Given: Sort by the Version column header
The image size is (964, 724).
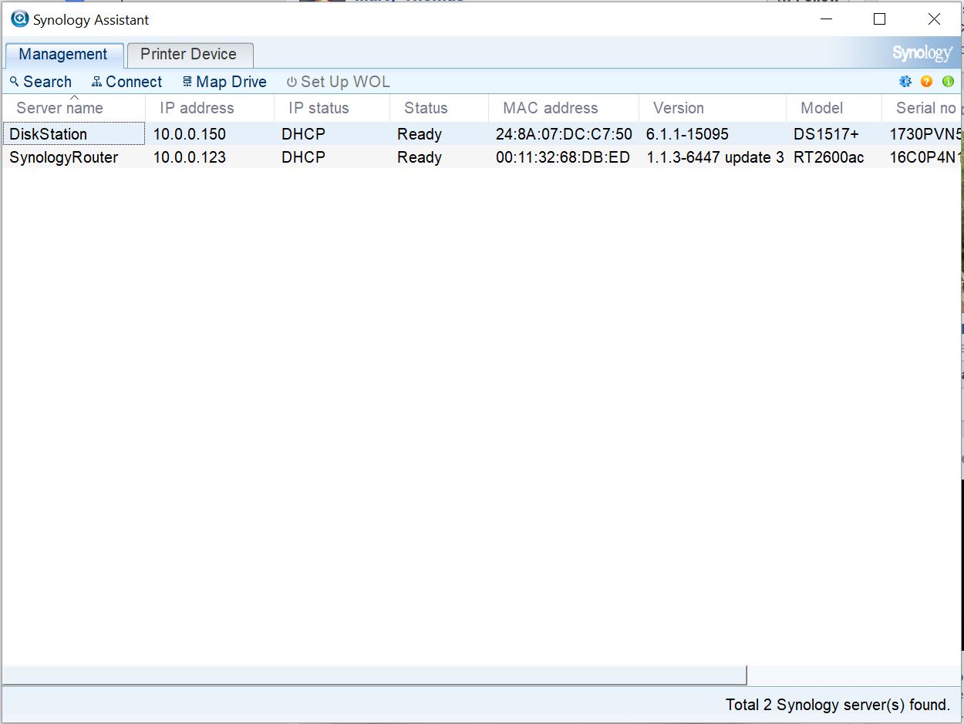Looking at the screenshot, I should pos(713,108).
